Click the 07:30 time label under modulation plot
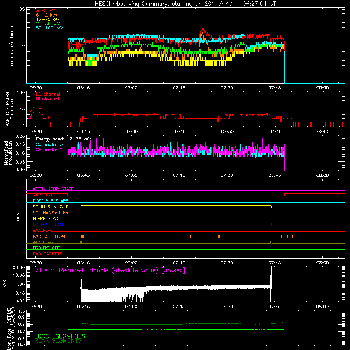Image resolution: width=350 pixels, height=350 pixels. point(227,175)
